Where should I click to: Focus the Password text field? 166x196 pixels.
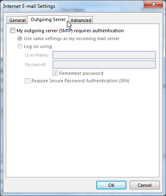[104, 65]
